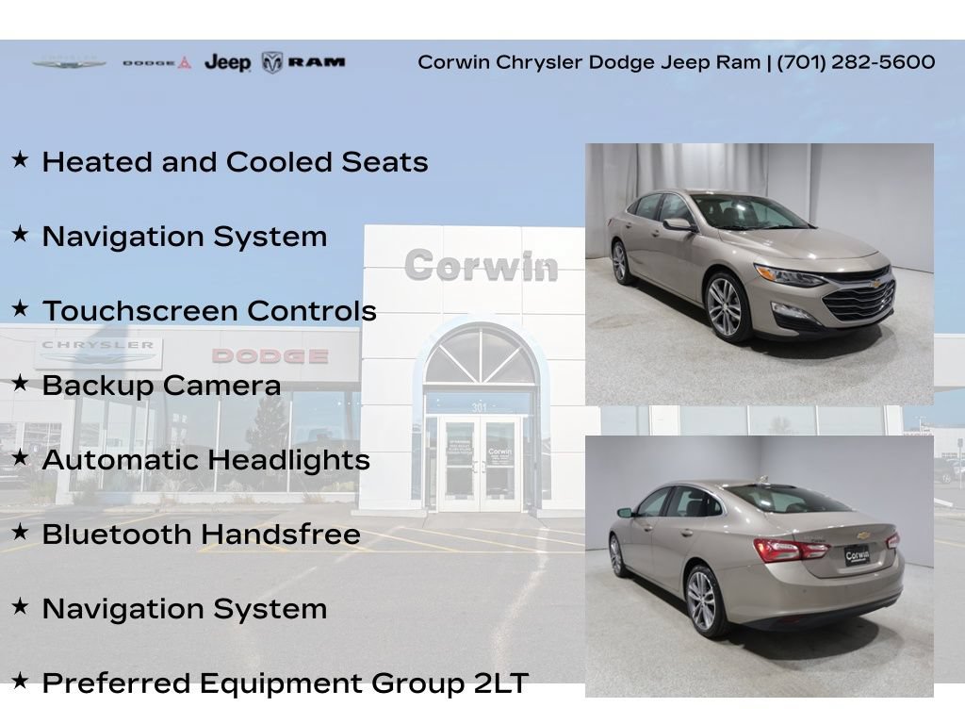Viewport: 965px width, 724px height.
Task: Click the Corwin Chrysler Dodge Jeep Ram phone text
Action: pos(677,62)
